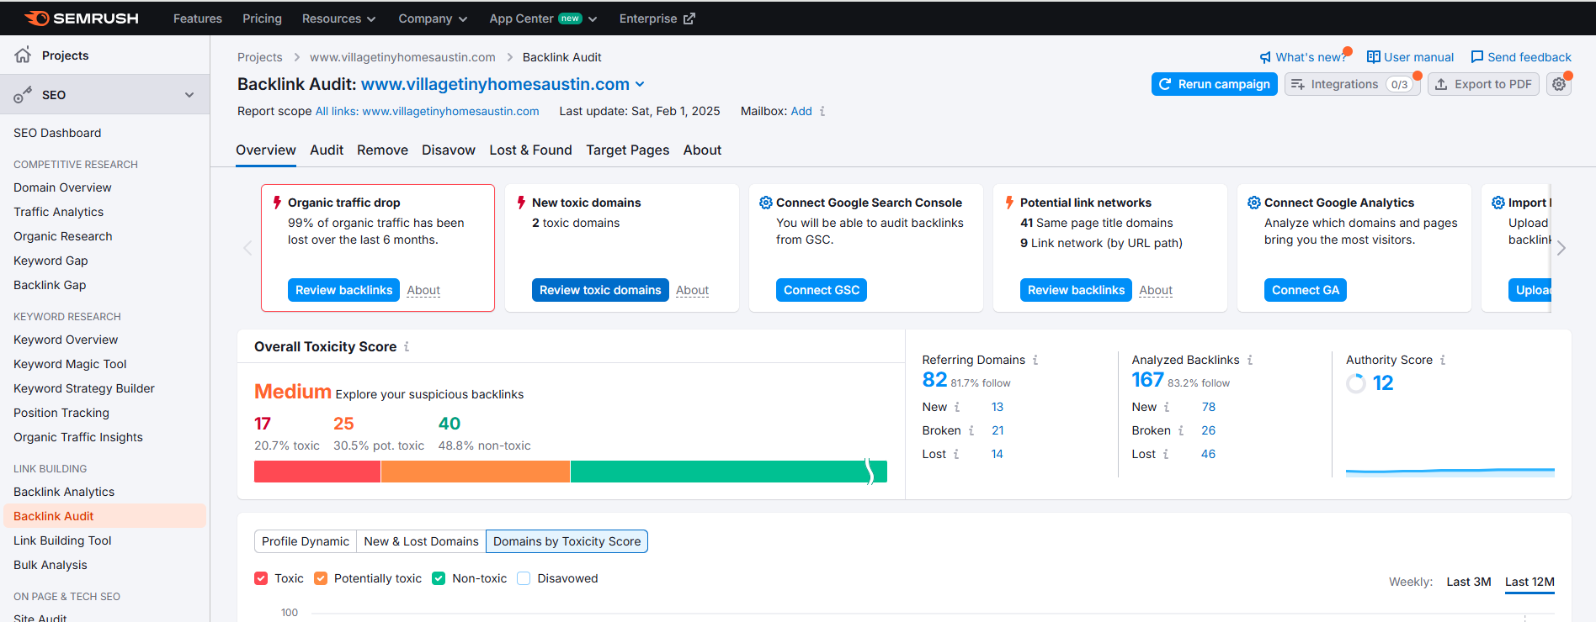The width and height of the screenshot is (1596, 622).
Task: Switch to the Remove tab
Action: [382, 150]
